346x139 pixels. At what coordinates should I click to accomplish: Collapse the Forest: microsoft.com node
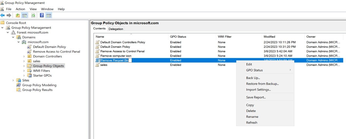(8, 32)
